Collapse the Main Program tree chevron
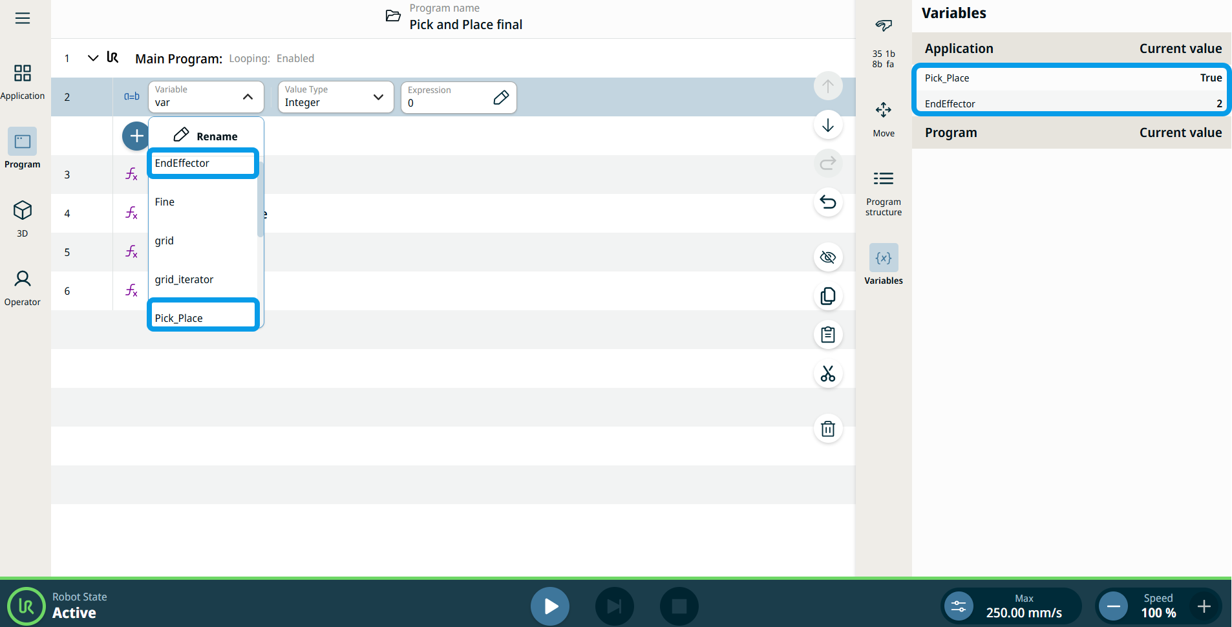Screen dimensions: 1232x627 point(93,58)
